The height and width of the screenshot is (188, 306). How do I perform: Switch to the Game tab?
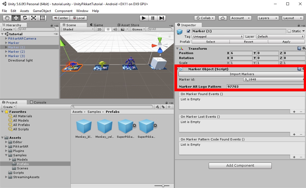coord(97,25)
